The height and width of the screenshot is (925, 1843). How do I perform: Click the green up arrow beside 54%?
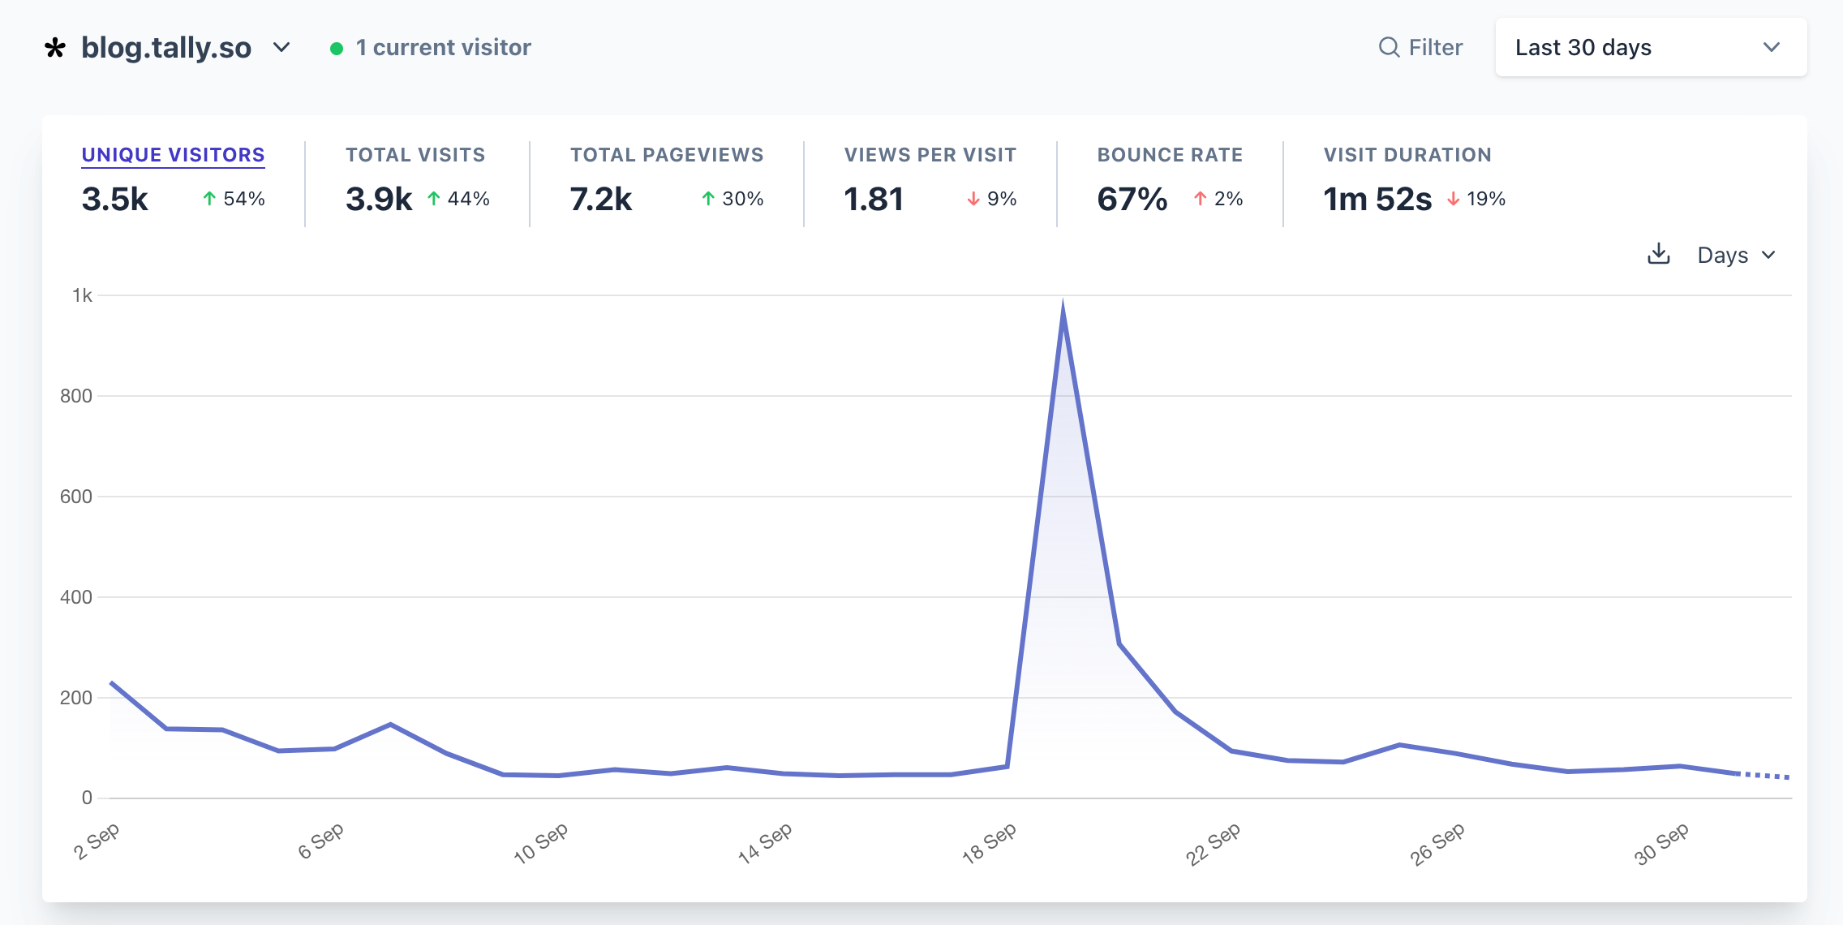pos(209,199)
